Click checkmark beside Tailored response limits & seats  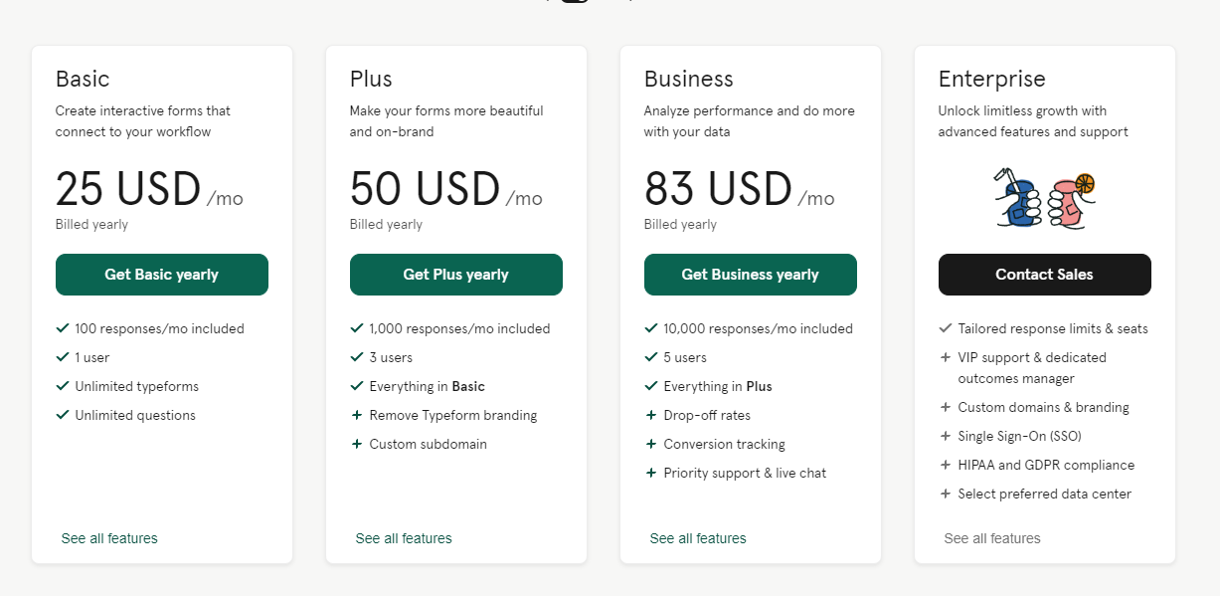click(x=946, y=328)
